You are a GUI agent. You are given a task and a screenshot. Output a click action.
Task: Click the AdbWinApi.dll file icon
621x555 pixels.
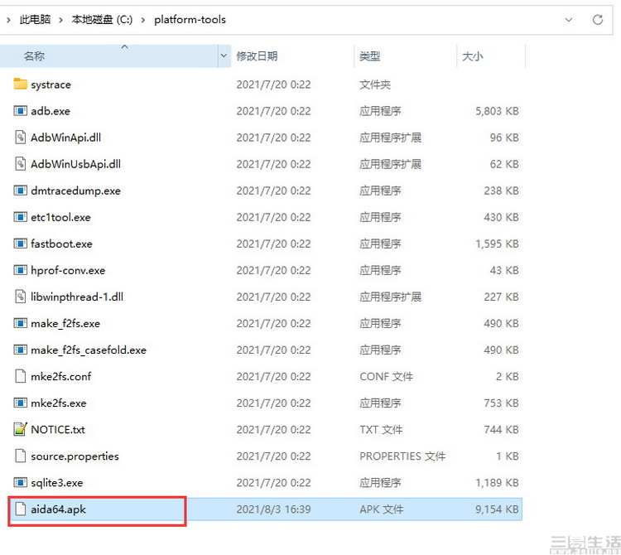click(20, 137)
